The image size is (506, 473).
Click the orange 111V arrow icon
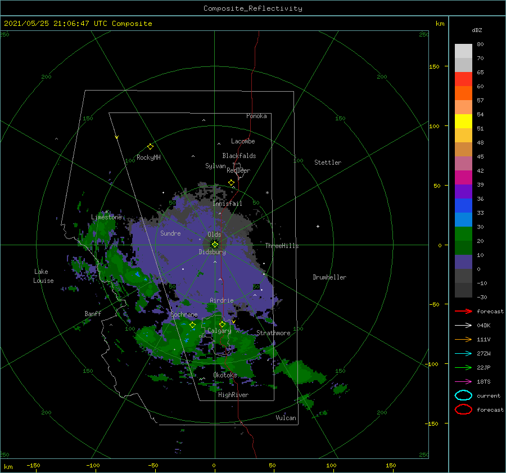[463, 339]
